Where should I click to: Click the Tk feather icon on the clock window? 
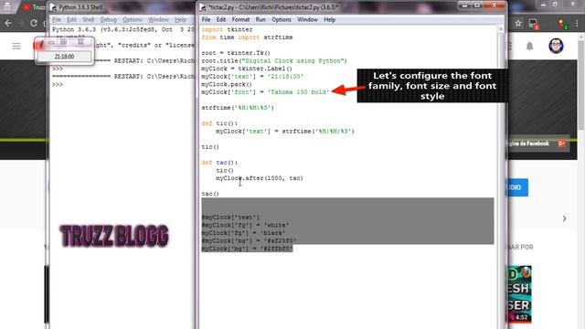[x=40, y=43]
